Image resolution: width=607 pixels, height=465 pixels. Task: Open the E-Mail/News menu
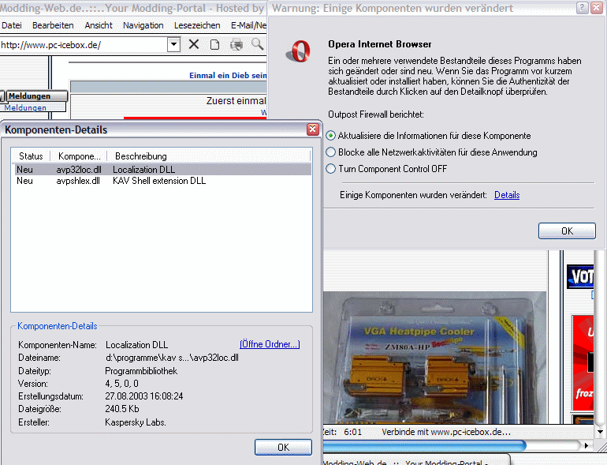248,25
